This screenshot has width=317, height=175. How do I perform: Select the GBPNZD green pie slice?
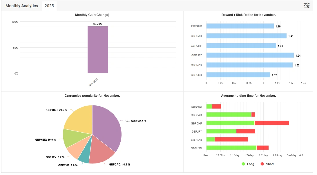(x=72, y=138)
